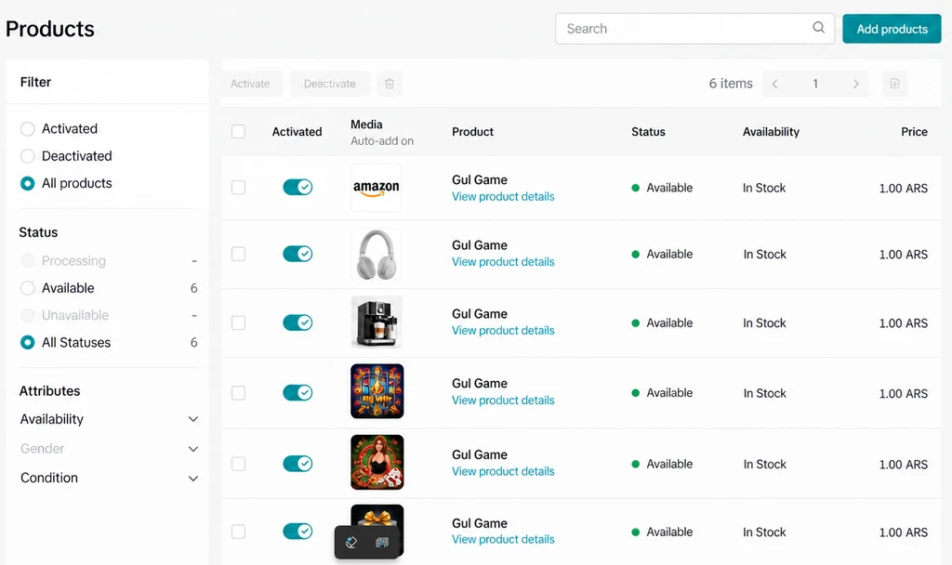952x565 pixels.
Task: Click the page number 1 in pagination
Action: (815, 84)
